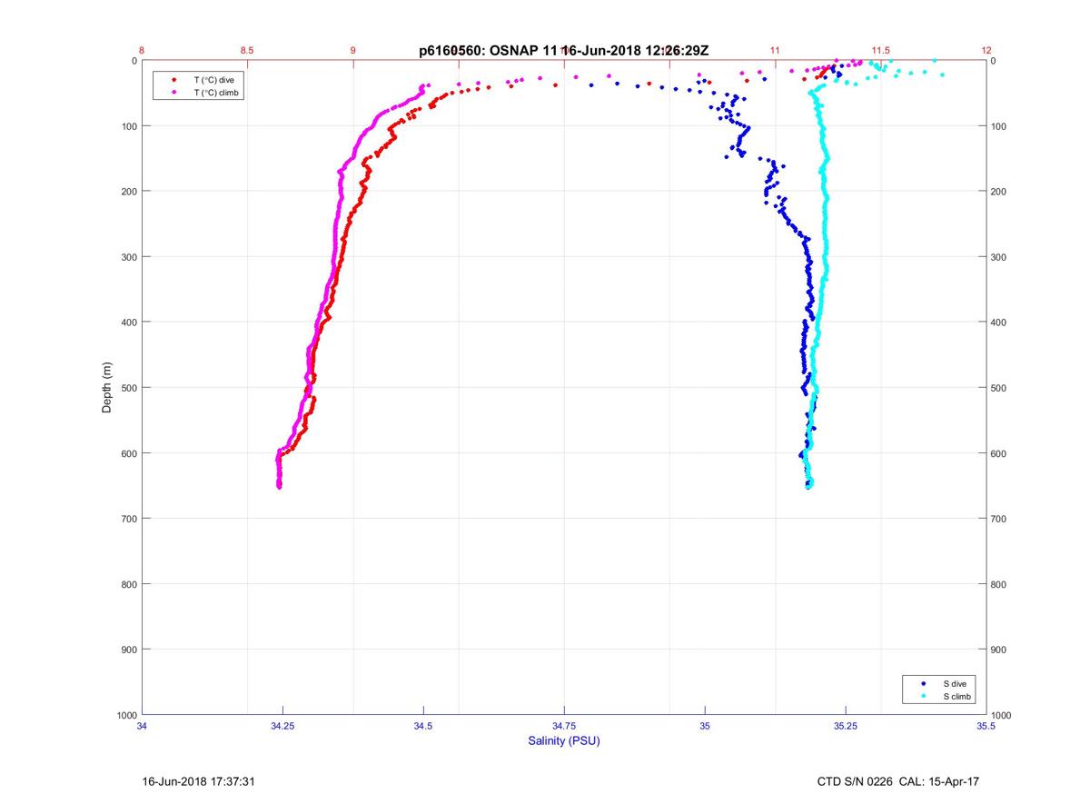Click left depth tick label 100

pos(129,126)
